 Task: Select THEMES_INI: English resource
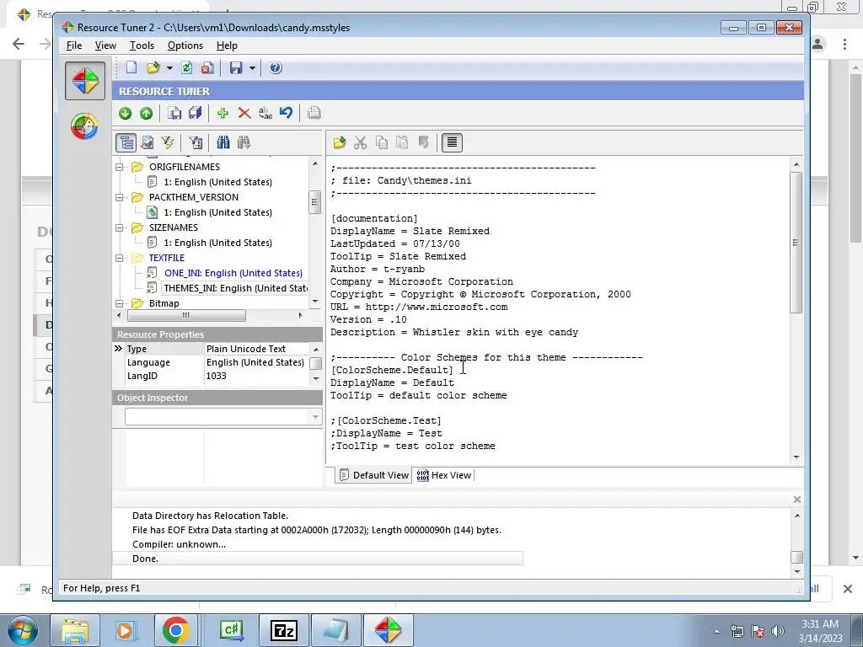pyautogui.click(x=235, y=288)
